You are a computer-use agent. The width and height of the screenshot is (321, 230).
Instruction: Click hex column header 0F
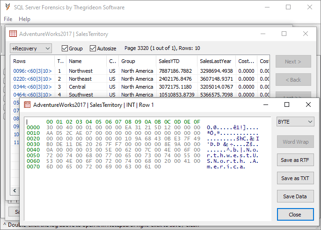[x=197, y=122]
